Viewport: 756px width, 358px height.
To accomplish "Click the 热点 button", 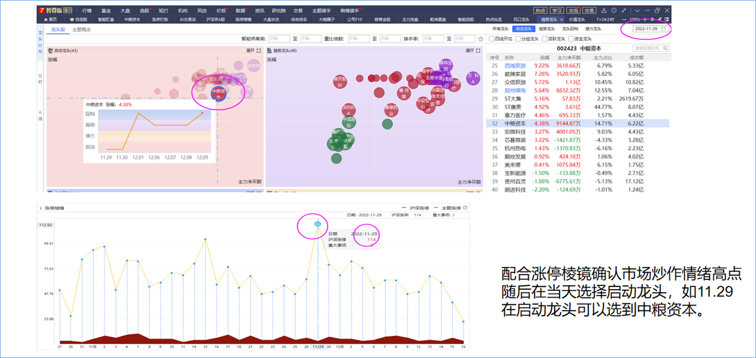I will coord(540,11).
